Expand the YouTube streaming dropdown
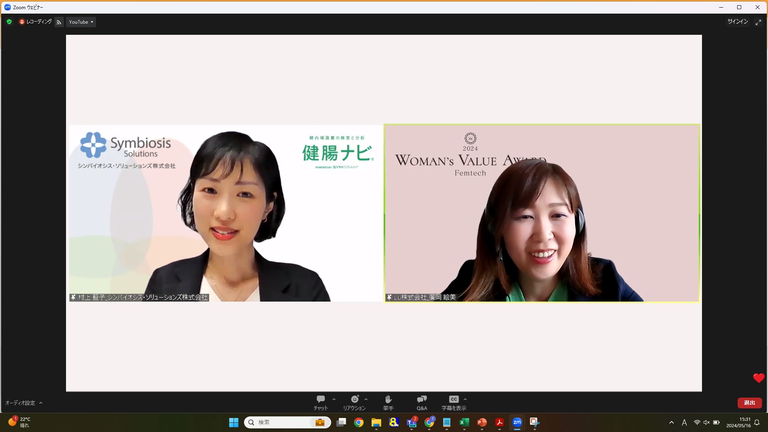Viewport: 768px width, 432px height. 81,22
